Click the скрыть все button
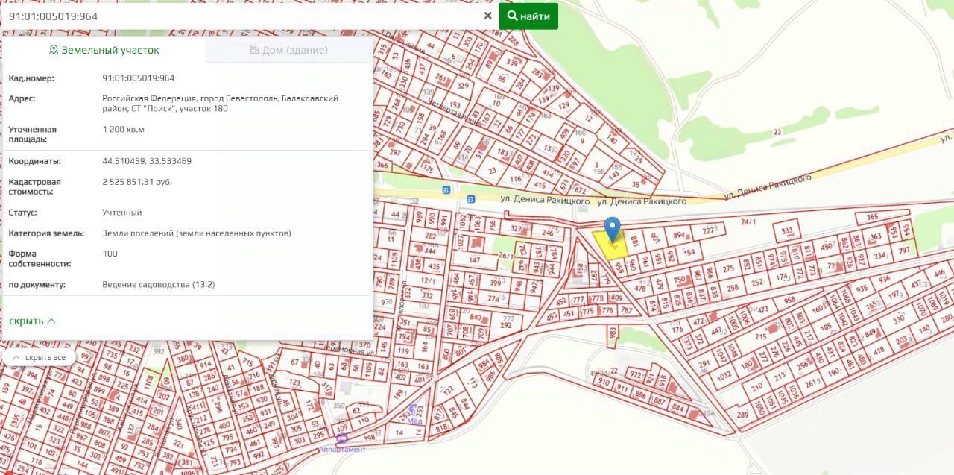954x475 pixels. point(40,357)
